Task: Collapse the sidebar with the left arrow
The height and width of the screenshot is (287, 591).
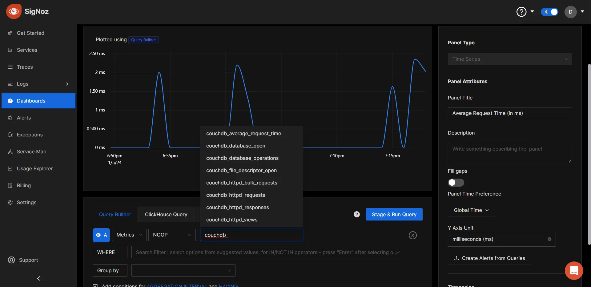Action: (38, 278)
